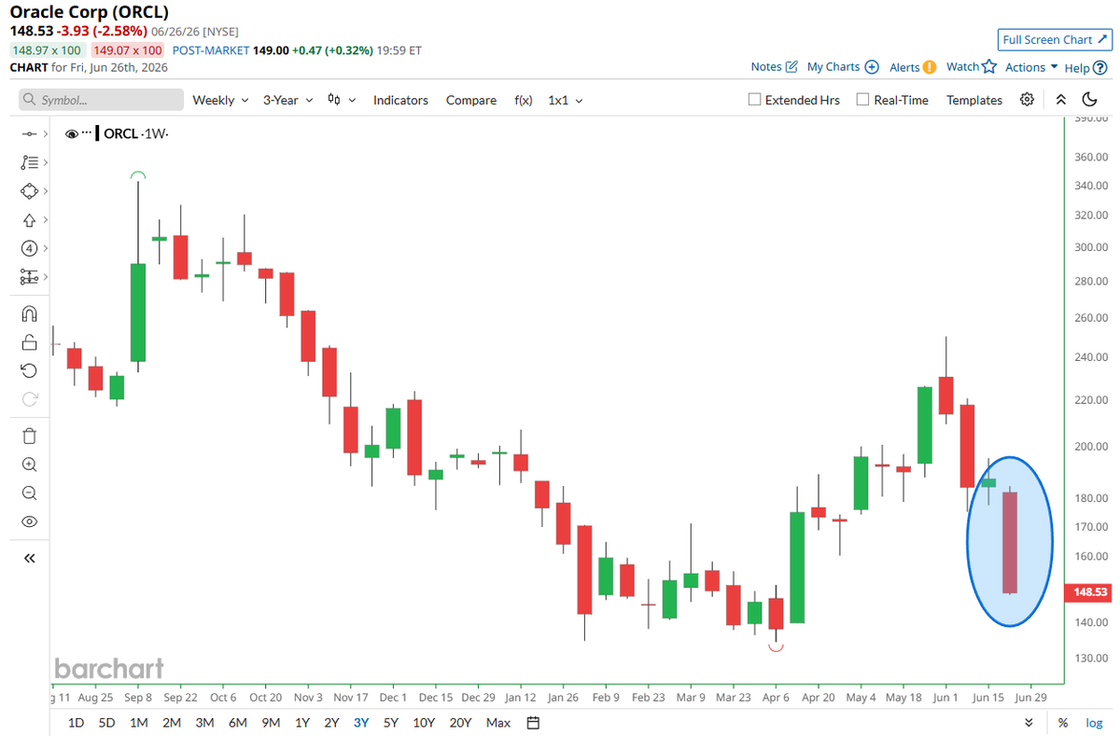Viewport: 1120px width, 736px height.
Task: Open the measurement tools group
Action: click(x=28, y=277)
